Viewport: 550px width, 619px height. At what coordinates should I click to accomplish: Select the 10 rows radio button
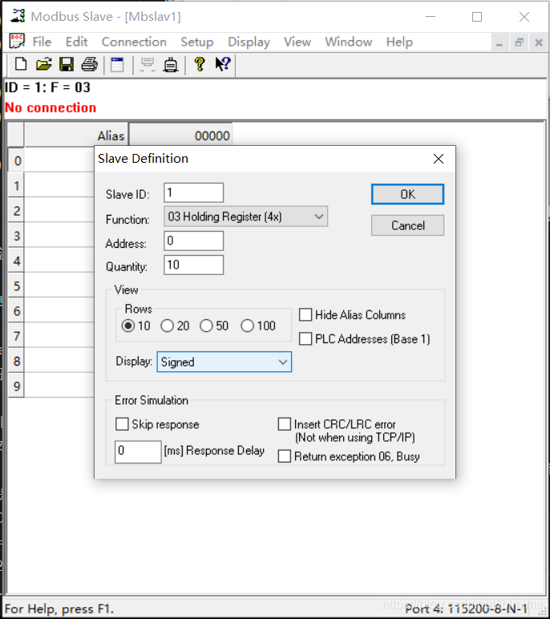tap(128, 326)
